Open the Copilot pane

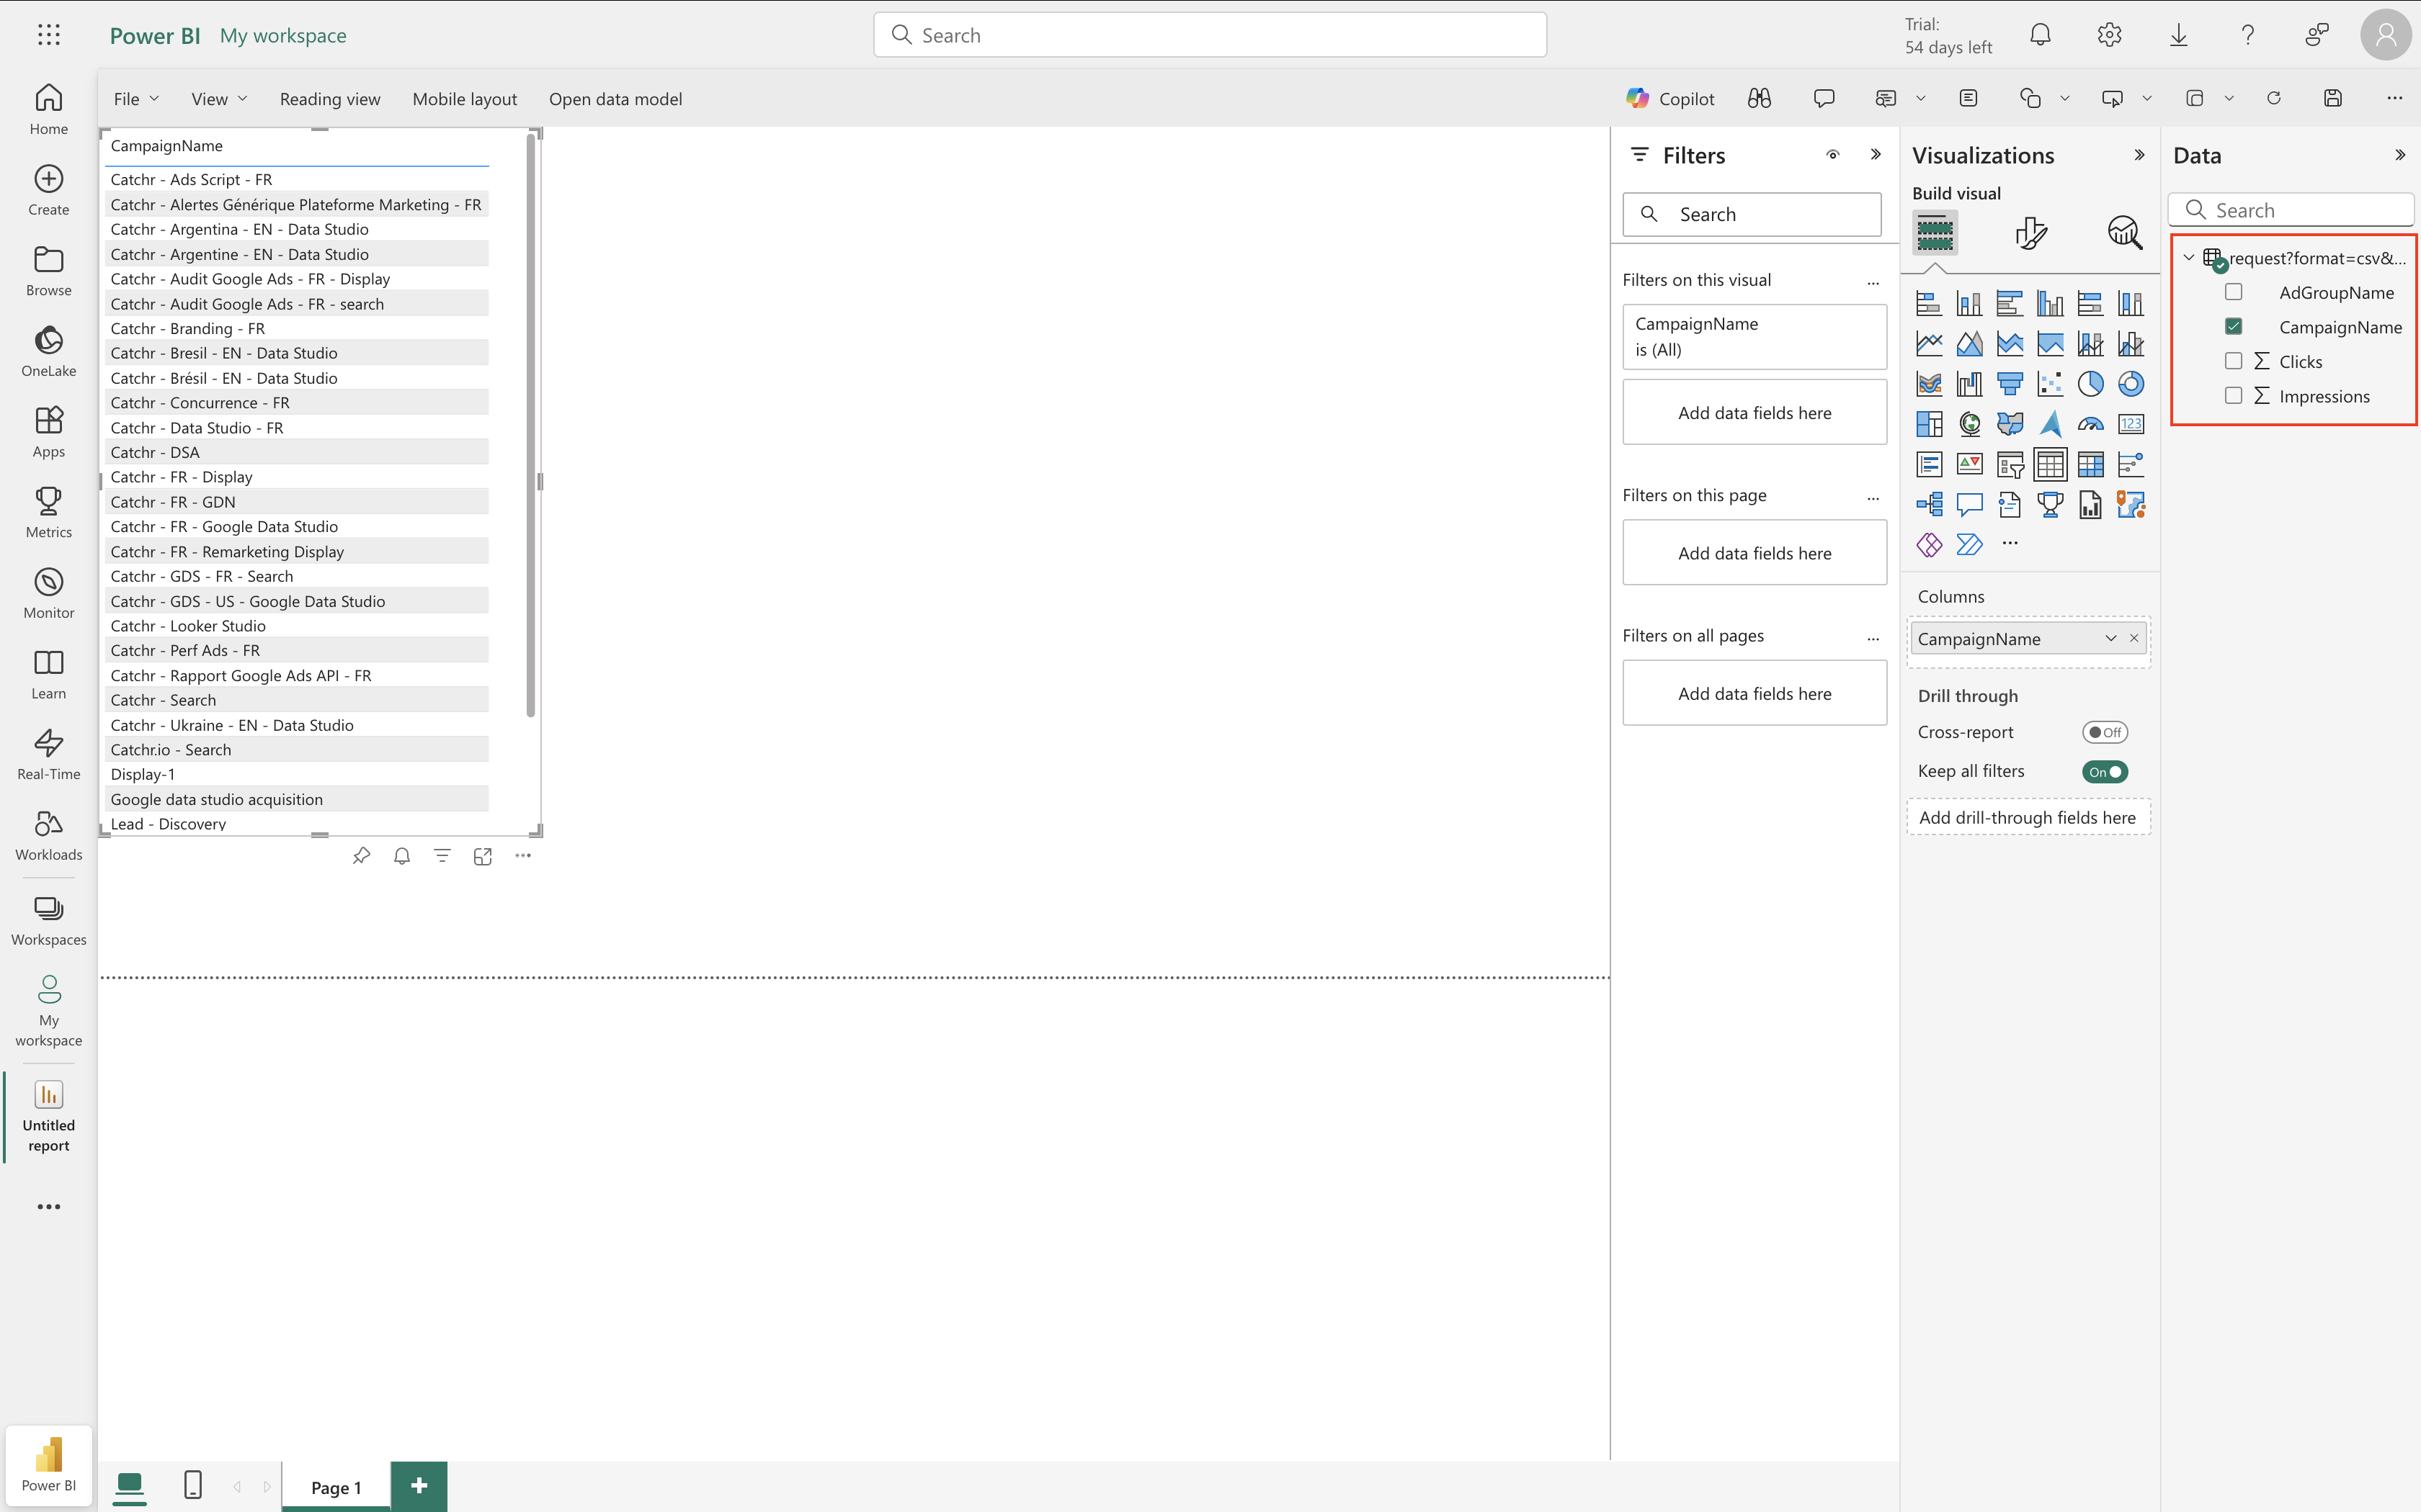[x=1669, y=98]
